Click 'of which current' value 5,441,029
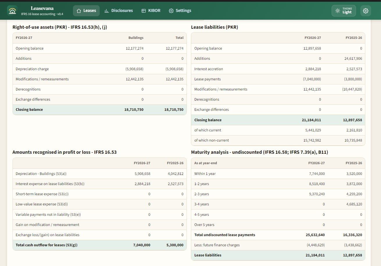Screen dimensions: 381x266 click(x=313, y=130)
